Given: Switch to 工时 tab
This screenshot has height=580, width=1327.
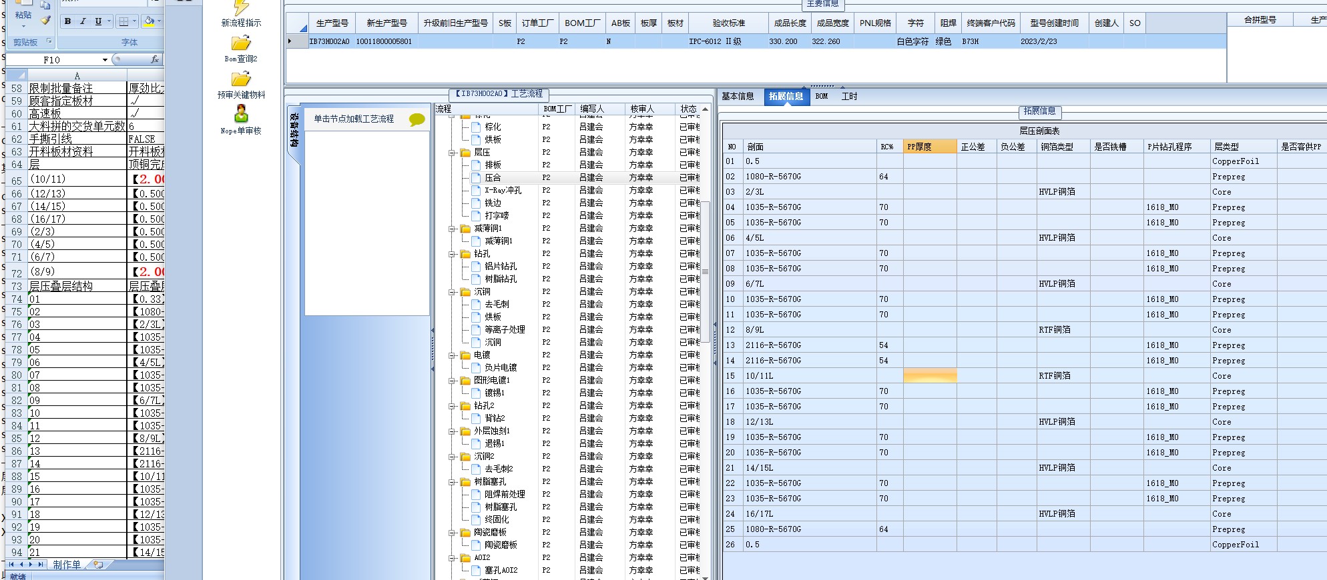Looking at the screenshot, I should click(x=849, y=97).
